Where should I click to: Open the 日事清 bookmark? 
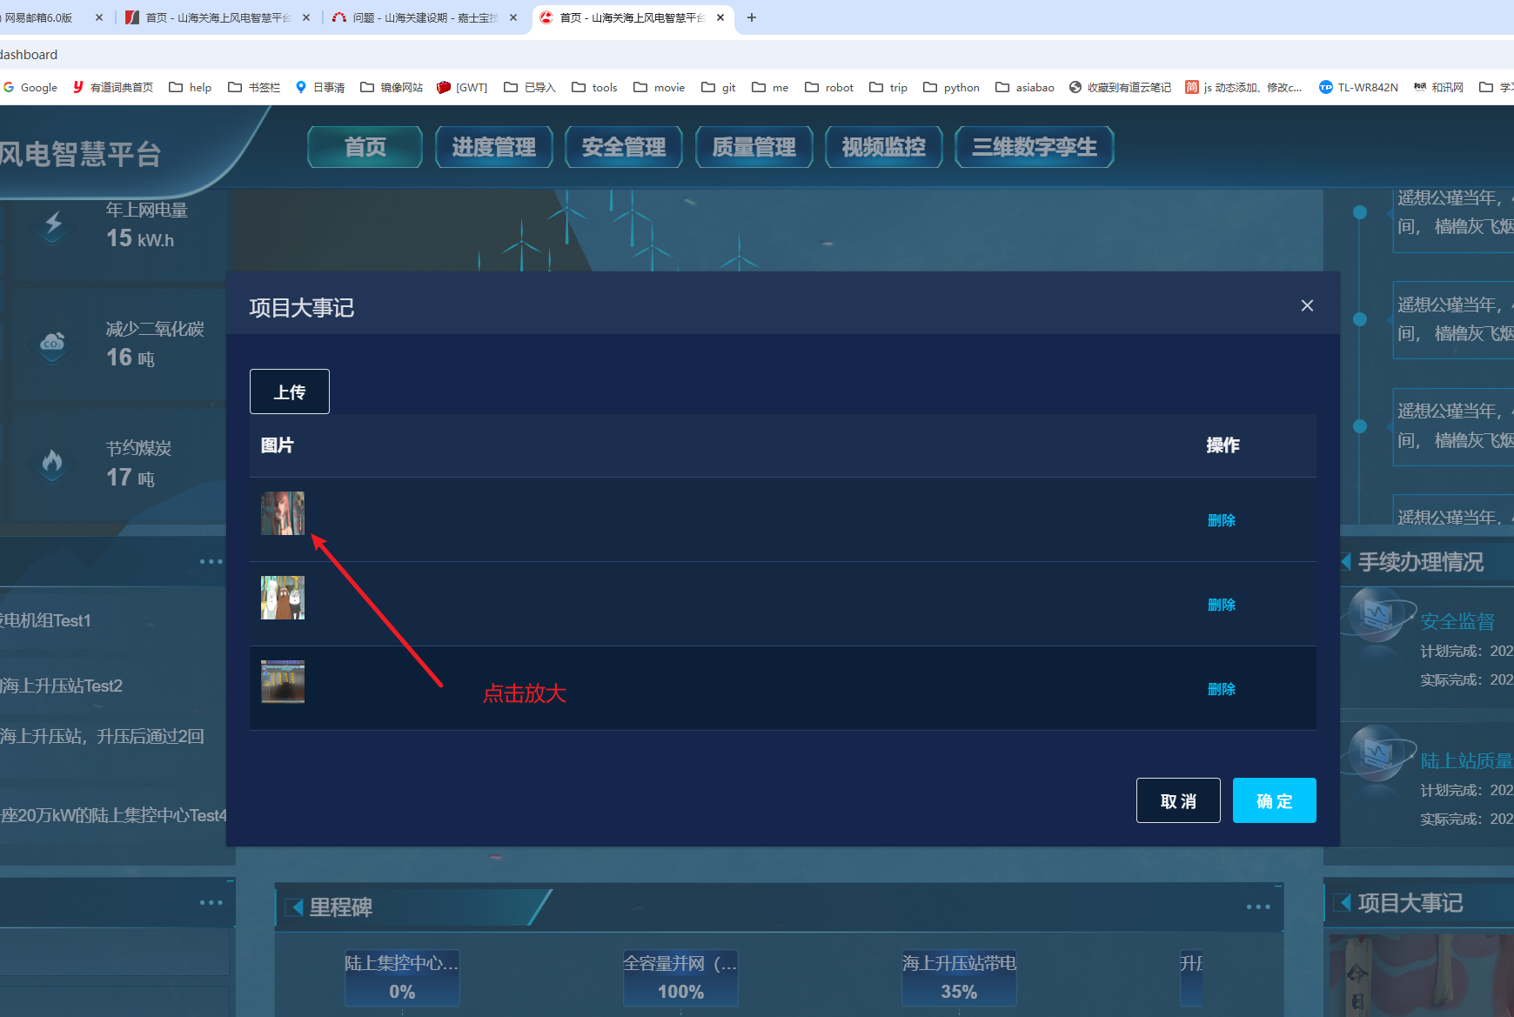[x=320, y=87]
